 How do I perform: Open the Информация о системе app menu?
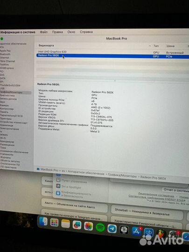click(x=18, y=32)
